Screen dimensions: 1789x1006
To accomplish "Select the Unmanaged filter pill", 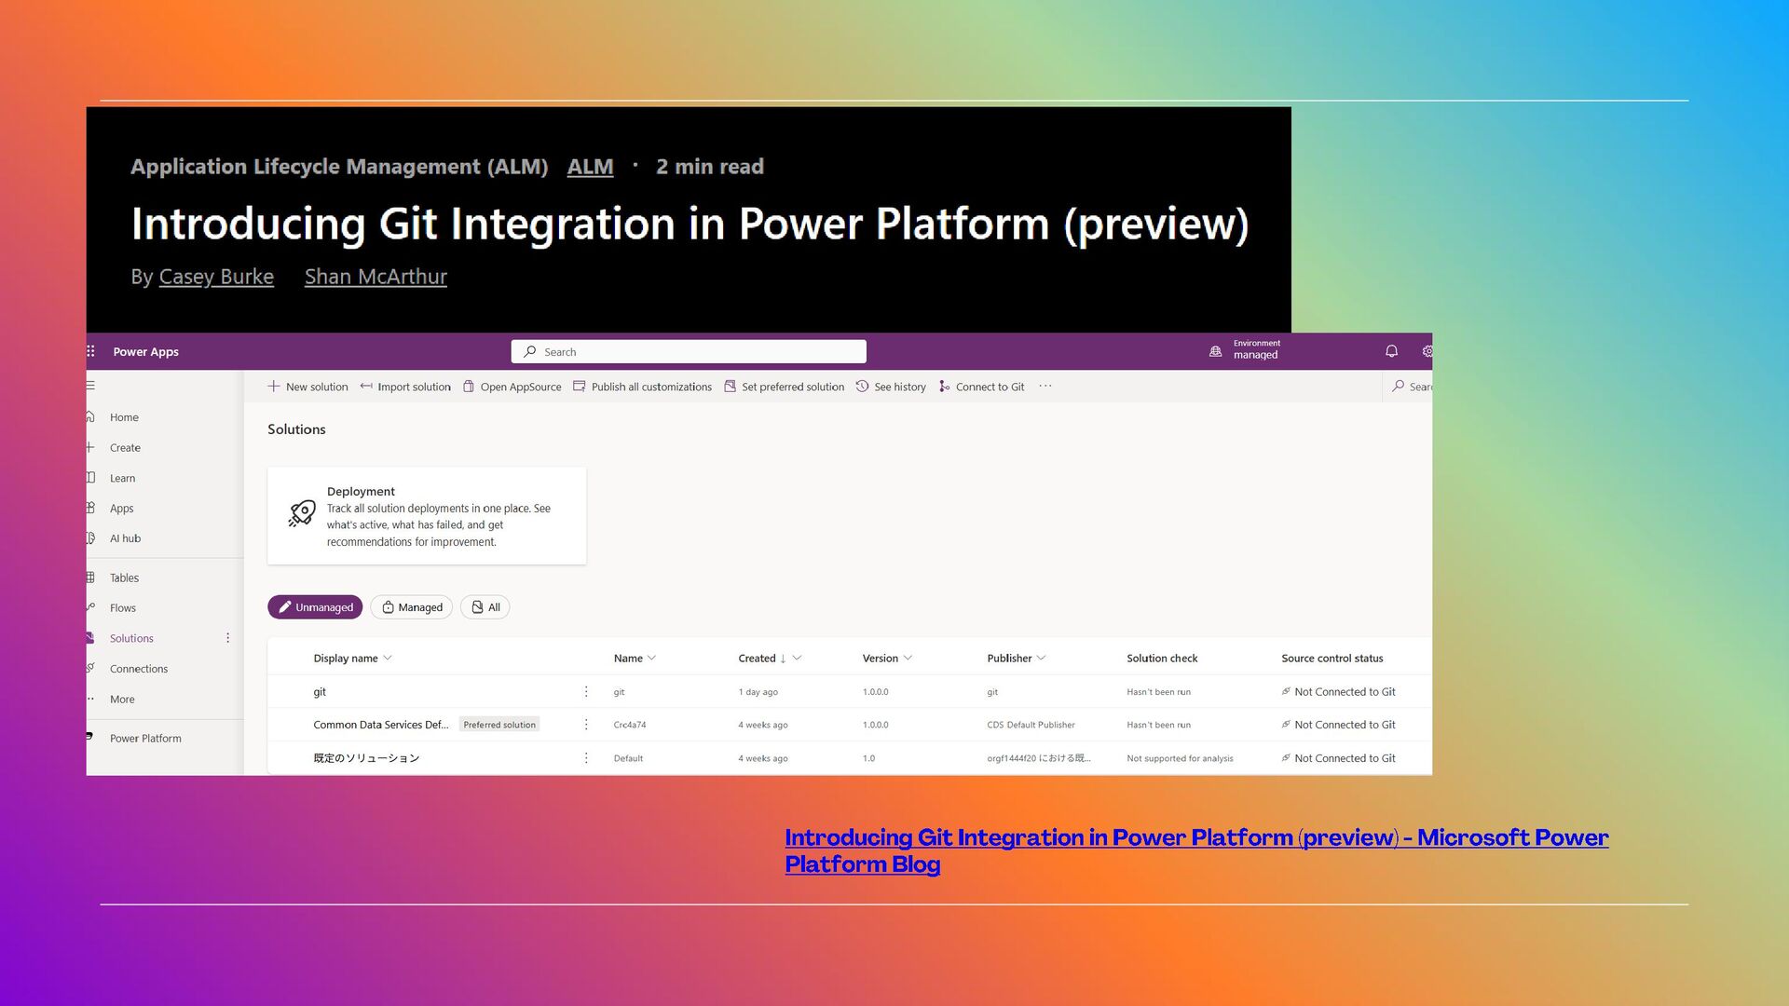I will pyautogui.click(x=315, y=606).
